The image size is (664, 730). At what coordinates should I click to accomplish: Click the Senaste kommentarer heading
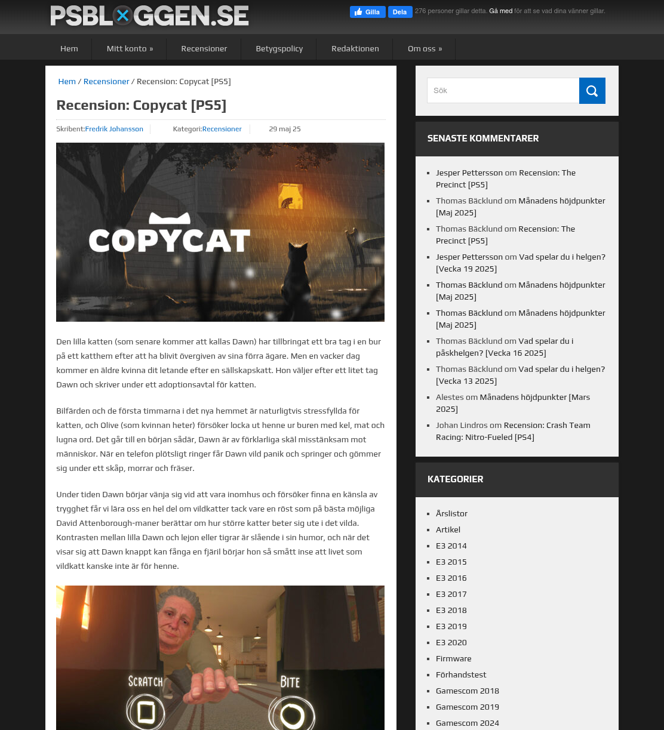483,138
